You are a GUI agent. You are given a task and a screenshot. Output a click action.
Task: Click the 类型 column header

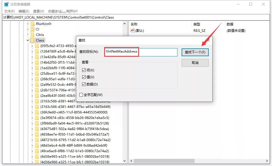coord(197,24)
